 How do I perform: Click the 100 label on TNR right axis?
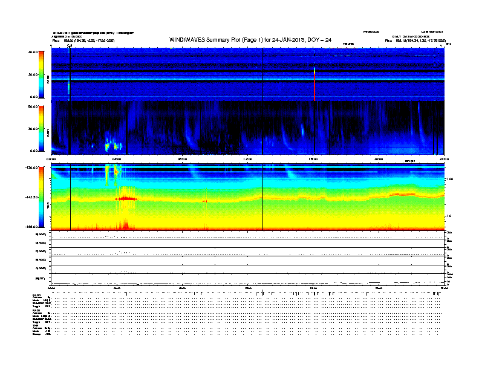click(x=450, y=179)
